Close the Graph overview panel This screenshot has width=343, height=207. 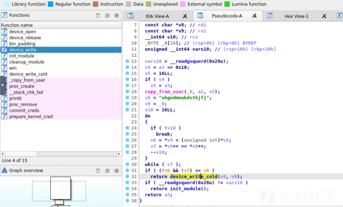point(117,171)
